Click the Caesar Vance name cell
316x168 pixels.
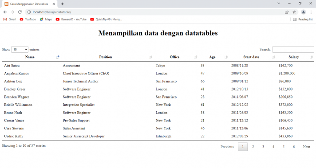coord(14,121)
